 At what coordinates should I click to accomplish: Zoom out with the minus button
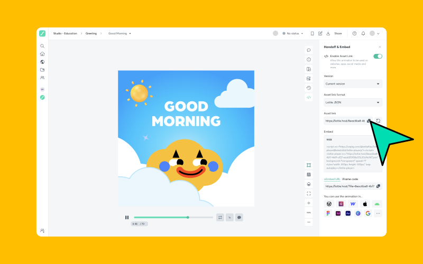309,222
